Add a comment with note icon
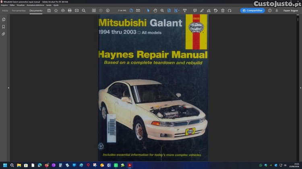Viewport: 302px width, 169px height. click(x=195, y=10)
